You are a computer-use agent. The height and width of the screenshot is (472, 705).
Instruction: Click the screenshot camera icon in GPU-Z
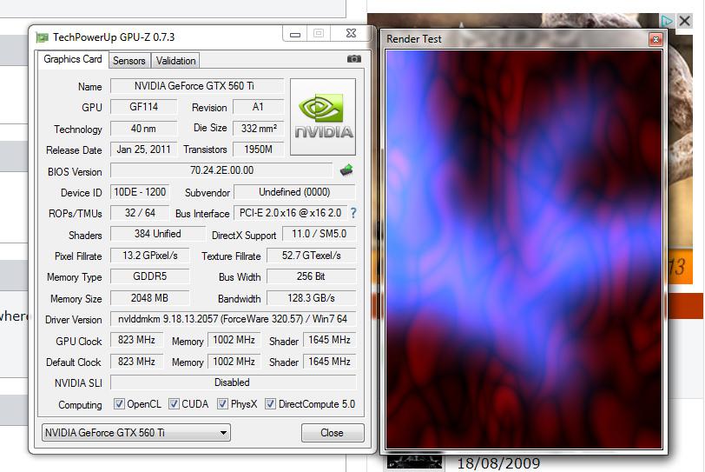click(354, 59)
